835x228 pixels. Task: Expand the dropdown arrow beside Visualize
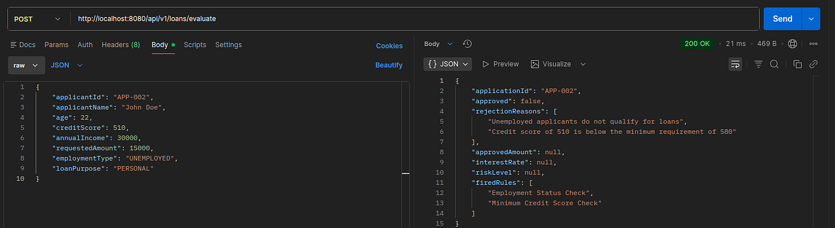pos(583,64)
